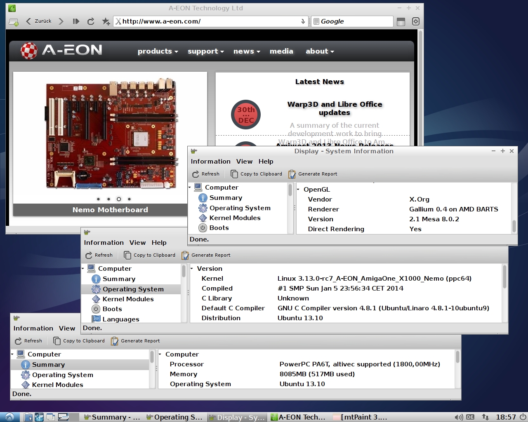
Task: Open the browser settings gear menu
Action: 416,21
